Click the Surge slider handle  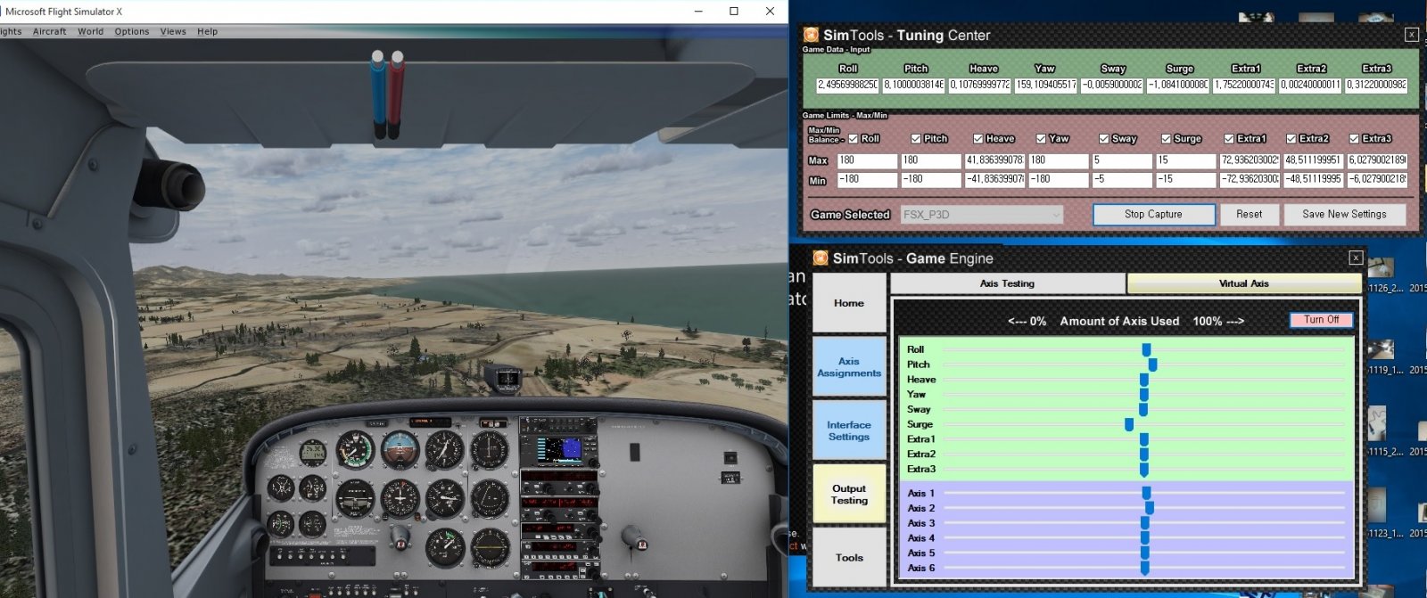[x=1129, y=424]
